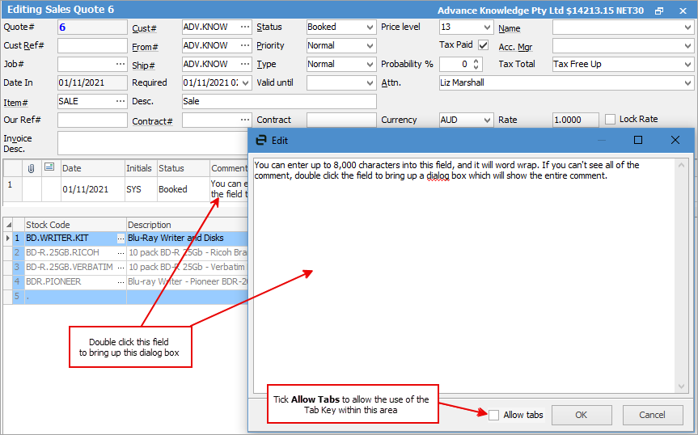The image size is (698, 435).
Task: Open Cust# lookup ellipsis button
Action: pyautogui.click(x=245, y=27)
